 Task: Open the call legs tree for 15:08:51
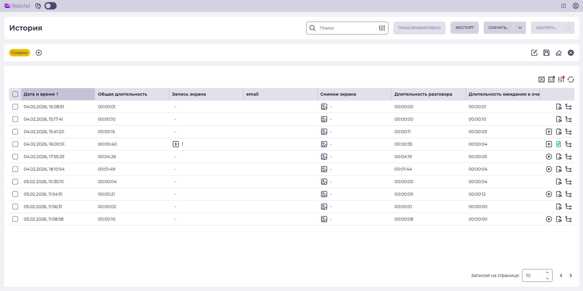click(x=568, y=107)
